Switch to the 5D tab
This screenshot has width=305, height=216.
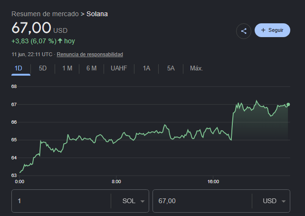pos(43,69)
